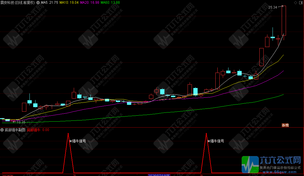This screenshot has width=304, height=176.
Task: Open the main chart indicator dropdown arrow
Action: 38,3
